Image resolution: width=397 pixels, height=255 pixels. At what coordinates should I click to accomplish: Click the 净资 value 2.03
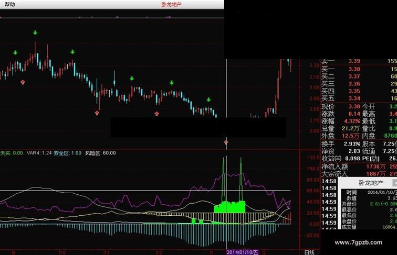[x=354, y=151]
